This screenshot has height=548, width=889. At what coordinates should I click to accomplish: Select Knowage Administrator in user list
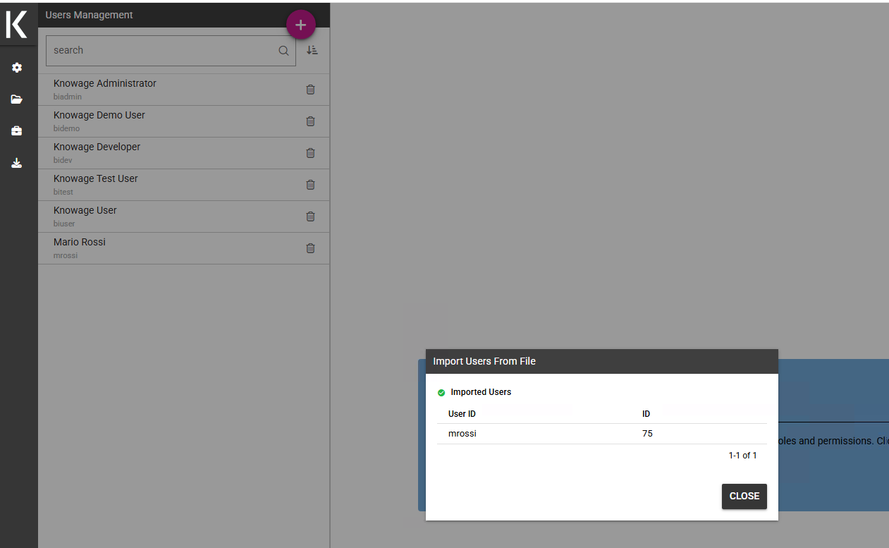click(x=183, y=90)
